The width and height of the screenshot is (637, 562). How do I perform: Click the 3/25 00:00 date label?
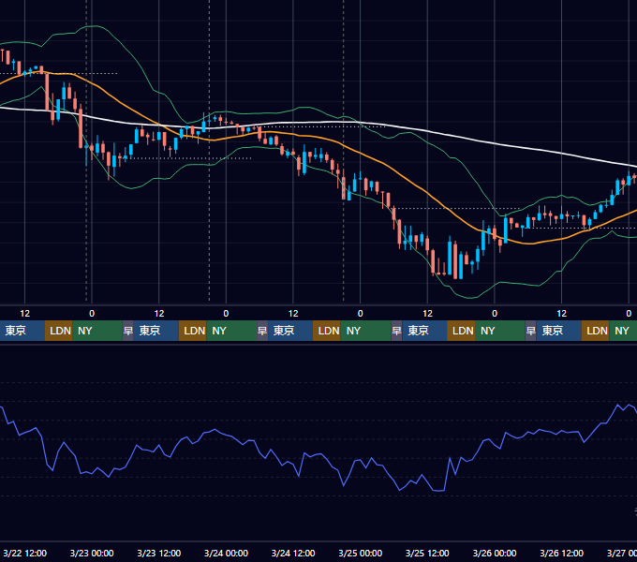coord(360,553)
